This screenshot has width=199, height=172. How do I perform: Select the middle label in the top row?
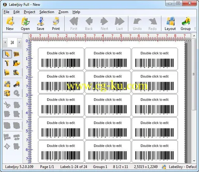[x=108, y=59]
